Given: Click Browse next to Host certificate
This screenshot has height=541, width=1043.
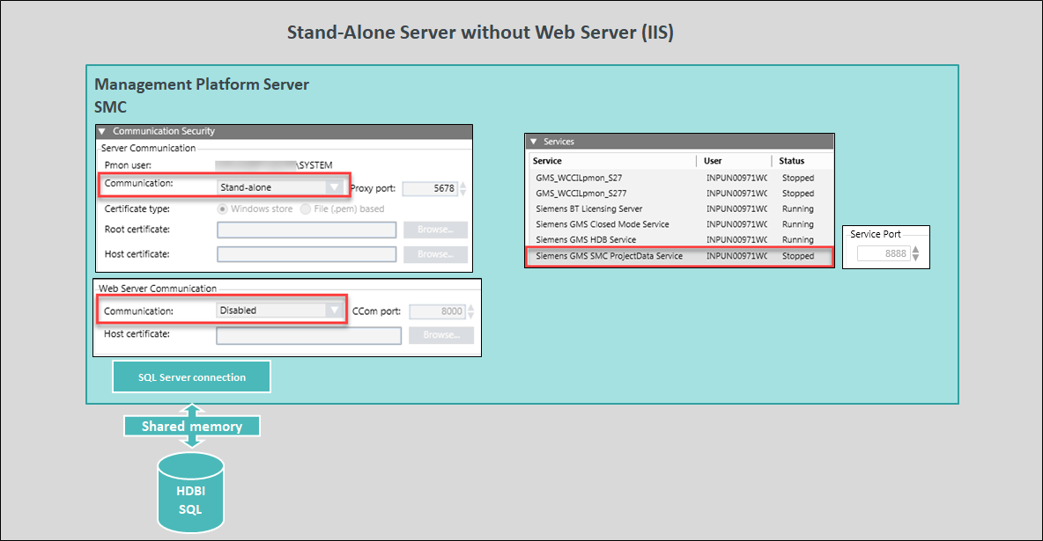Looking at the screenshot, I should click(437, 253).
